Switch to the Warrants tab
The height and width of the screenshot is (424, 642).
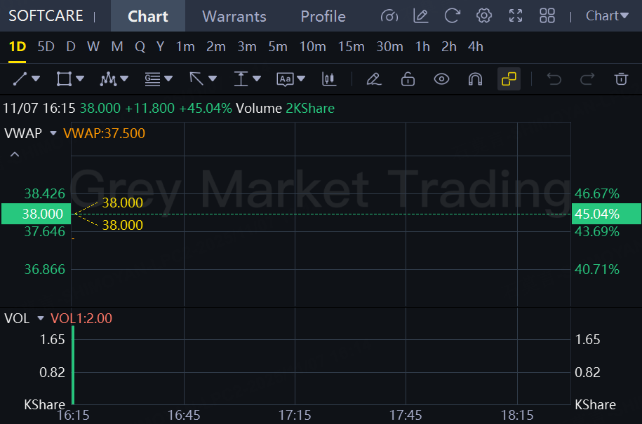(234, 16)
